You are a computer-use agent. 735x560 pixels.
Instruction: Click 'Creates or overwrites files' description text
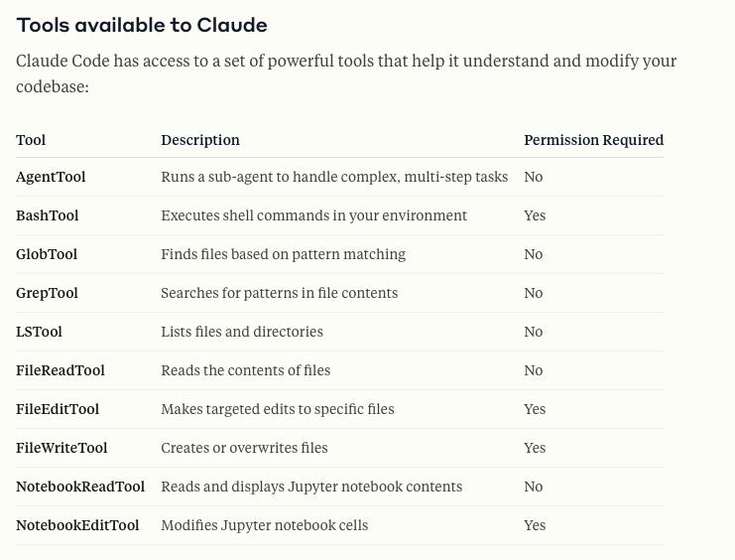(244, 448)
